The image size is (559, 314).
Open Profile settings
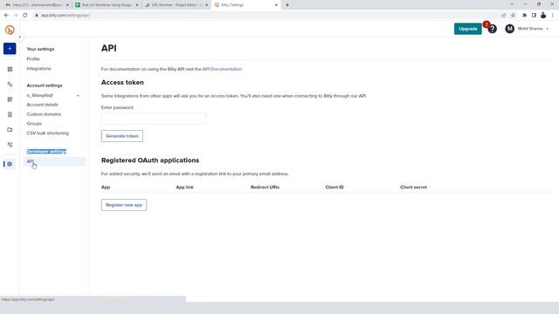coord(33,58)
